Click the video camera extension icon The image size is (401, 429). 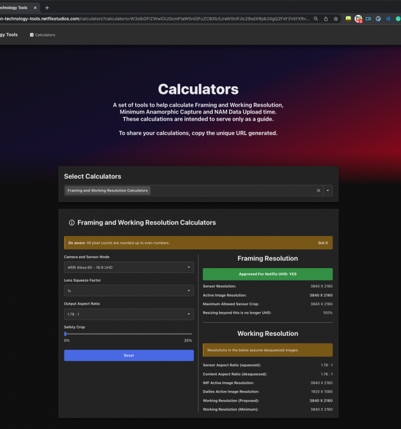point(368,19)
